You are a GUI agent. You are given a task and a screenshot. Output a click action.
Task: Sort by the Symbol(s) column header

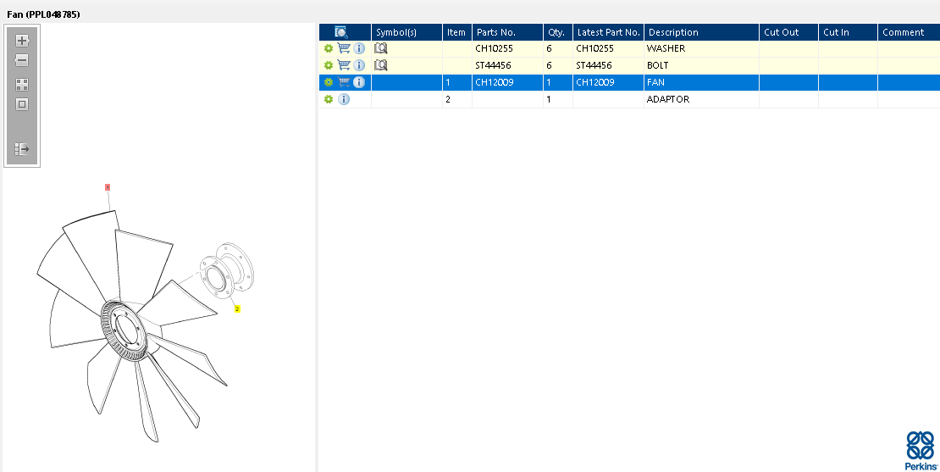click(407, 32)
